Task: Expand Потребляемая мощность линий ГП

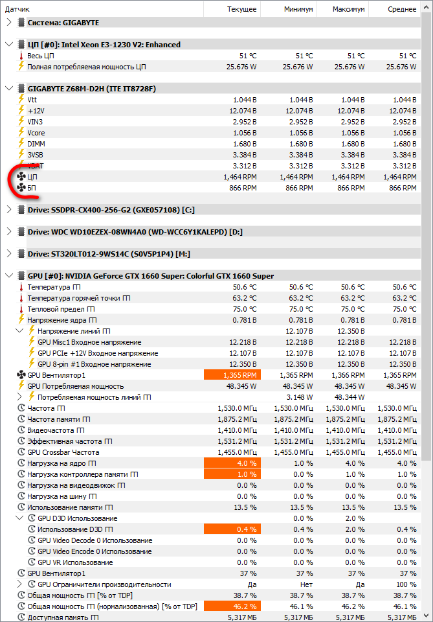Action: click(x=19, y=397)
